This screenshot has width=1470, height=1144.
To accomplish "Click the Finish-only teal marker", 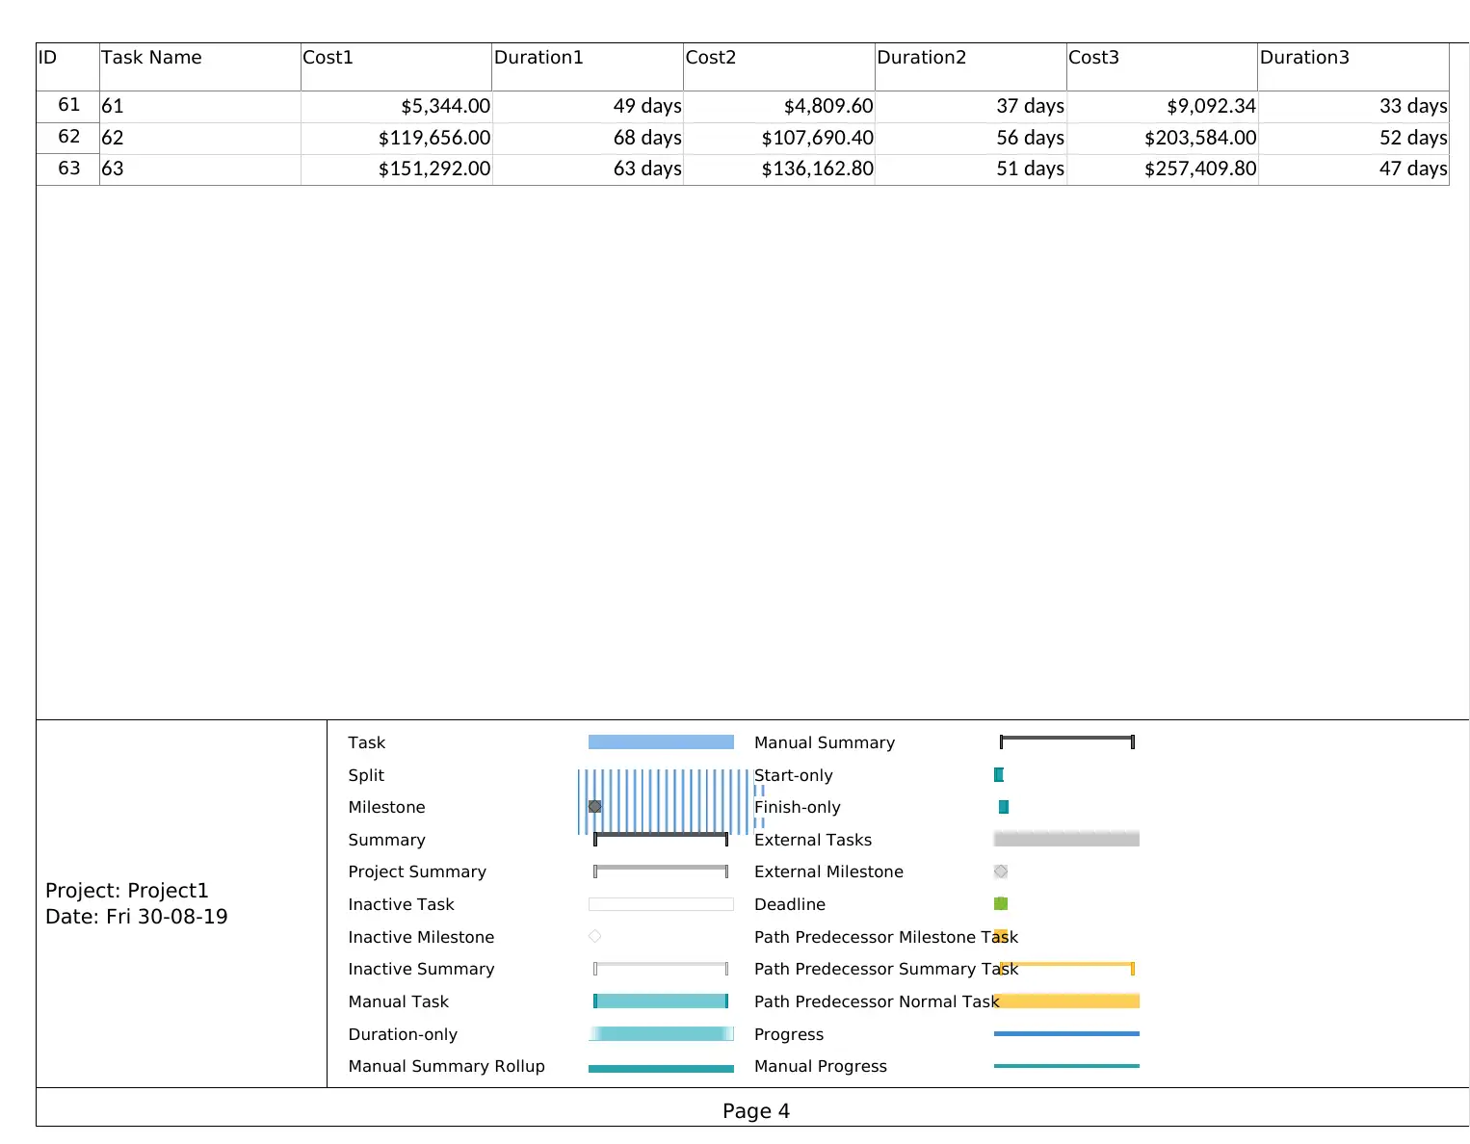I will pyautogui.click(x=1004, y=807).
